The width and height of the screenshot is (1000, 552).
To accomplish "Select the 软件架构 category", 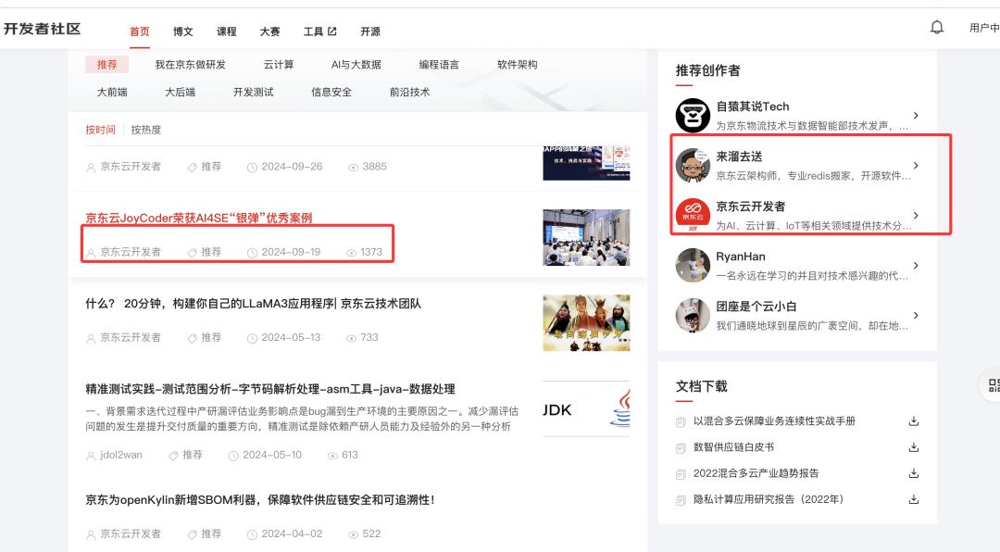I will 518,65.
